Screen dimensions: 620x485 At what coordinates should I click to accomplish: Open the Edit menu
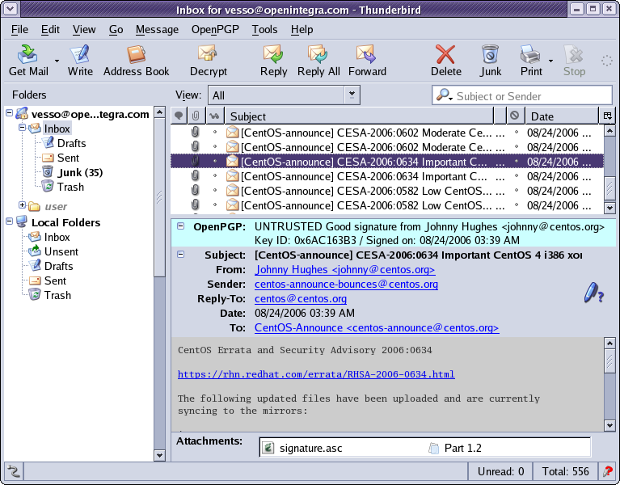click(x=50, y=30)
